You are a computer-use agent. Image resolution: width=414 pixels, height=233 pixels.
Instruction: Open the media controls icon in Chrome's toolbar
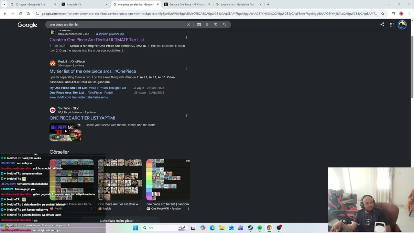pyautogui.click(x=393, y=14)
